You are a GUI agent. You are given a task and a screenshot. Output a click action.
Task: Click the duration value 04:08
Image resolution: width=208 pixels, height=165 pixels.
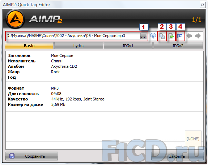tap(56, 94)
